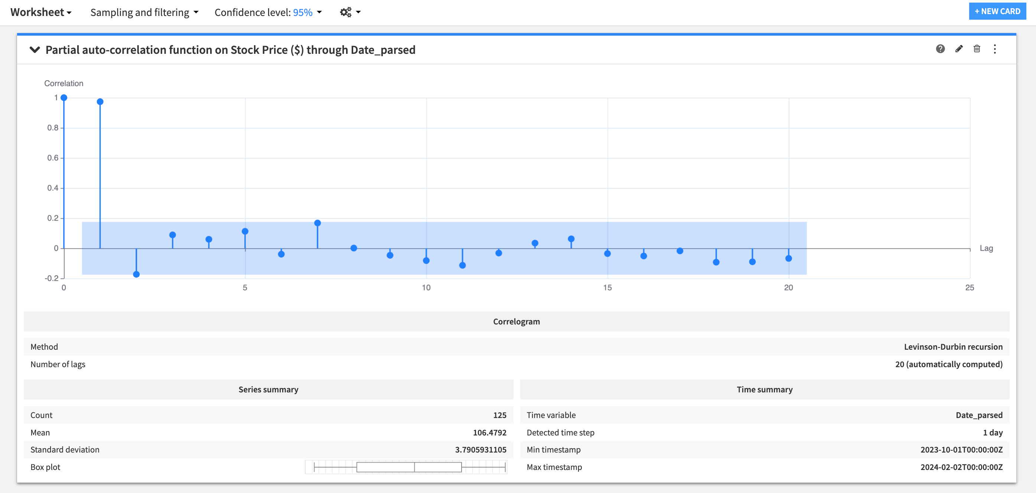
Task: Collapse the Partial auto-correlation card chevron
Action: 35,49
